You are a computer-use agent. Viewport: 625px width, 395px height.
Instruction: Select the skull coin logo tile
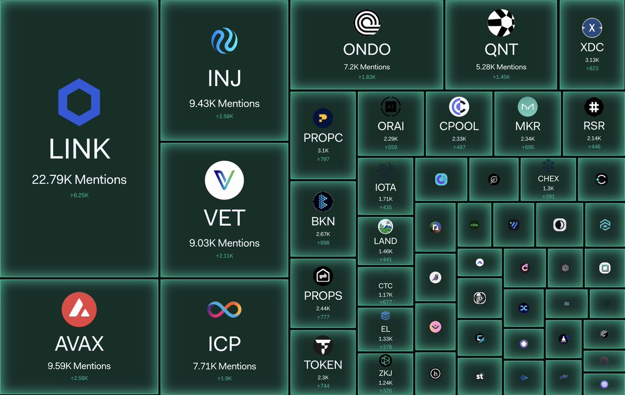pyautogui.click(x=480, y=298)
